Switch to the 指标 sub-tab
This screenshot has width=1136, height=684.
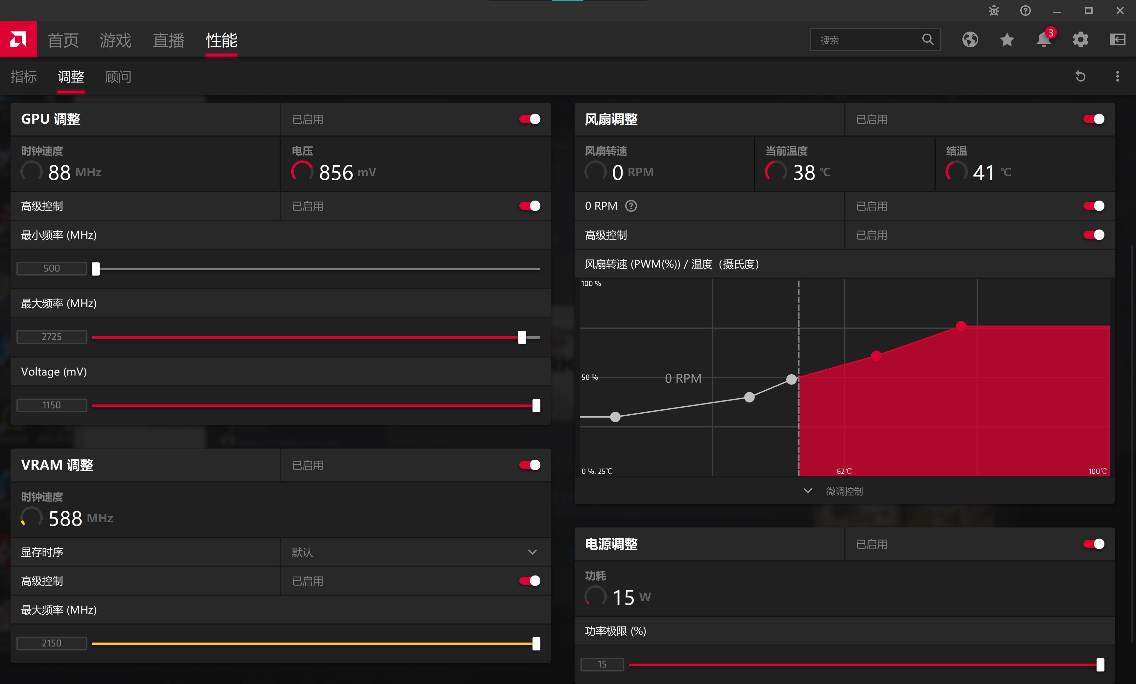23,77
